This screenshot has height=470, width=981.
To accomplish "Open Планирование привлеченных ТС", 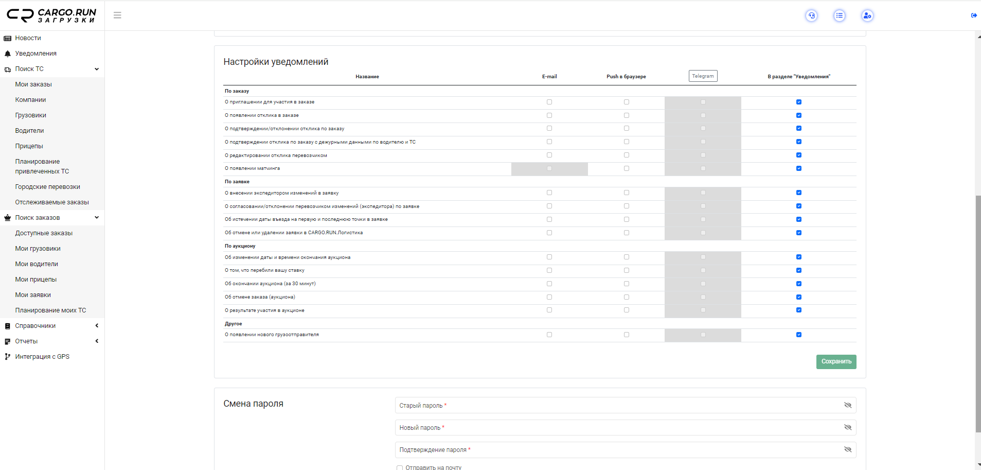I will point(42,166).
